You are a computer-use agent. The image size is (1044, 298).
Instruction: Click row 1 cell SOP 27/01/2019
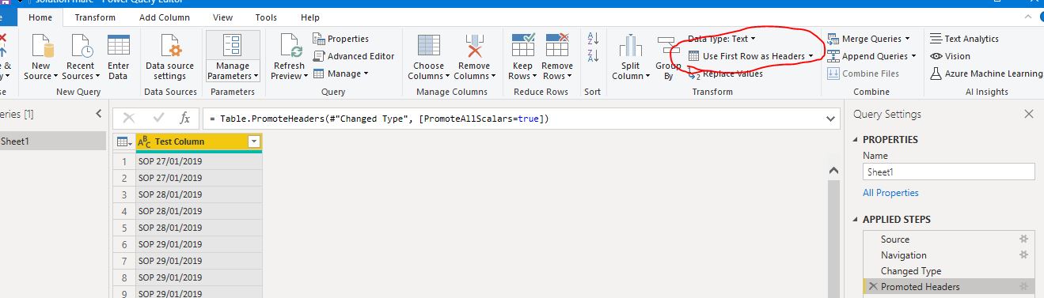tap(199, 161)
